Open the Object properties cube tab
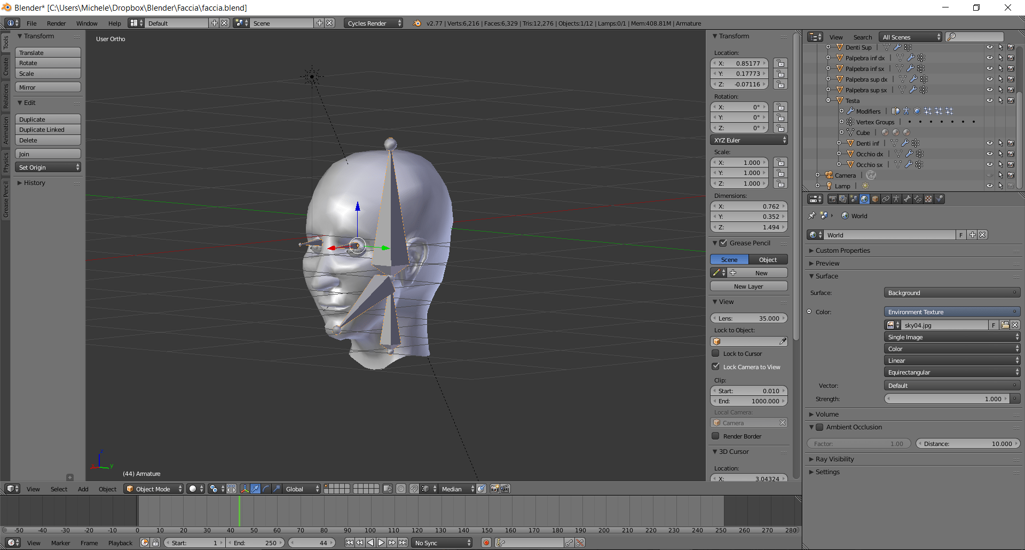This screenshot has height=550, width=1025. 875,199
